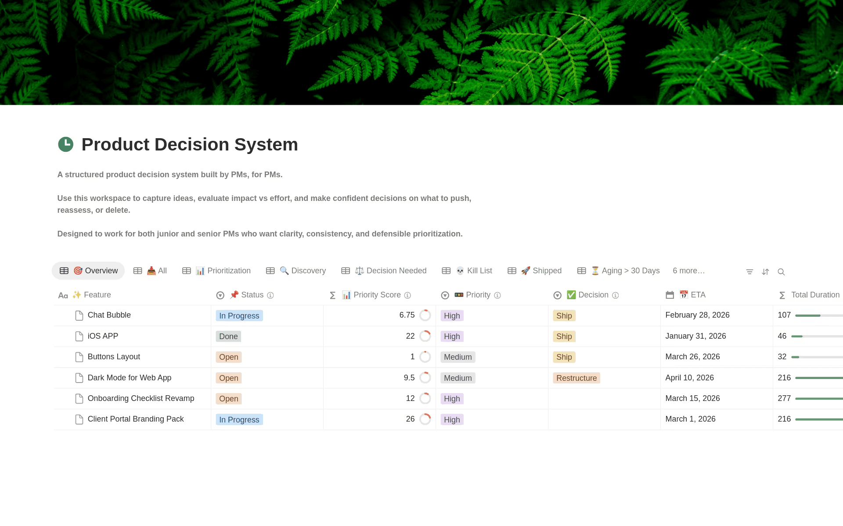Open the search icon for the database
The image size is (843, 526).
[x=782, y=272]
